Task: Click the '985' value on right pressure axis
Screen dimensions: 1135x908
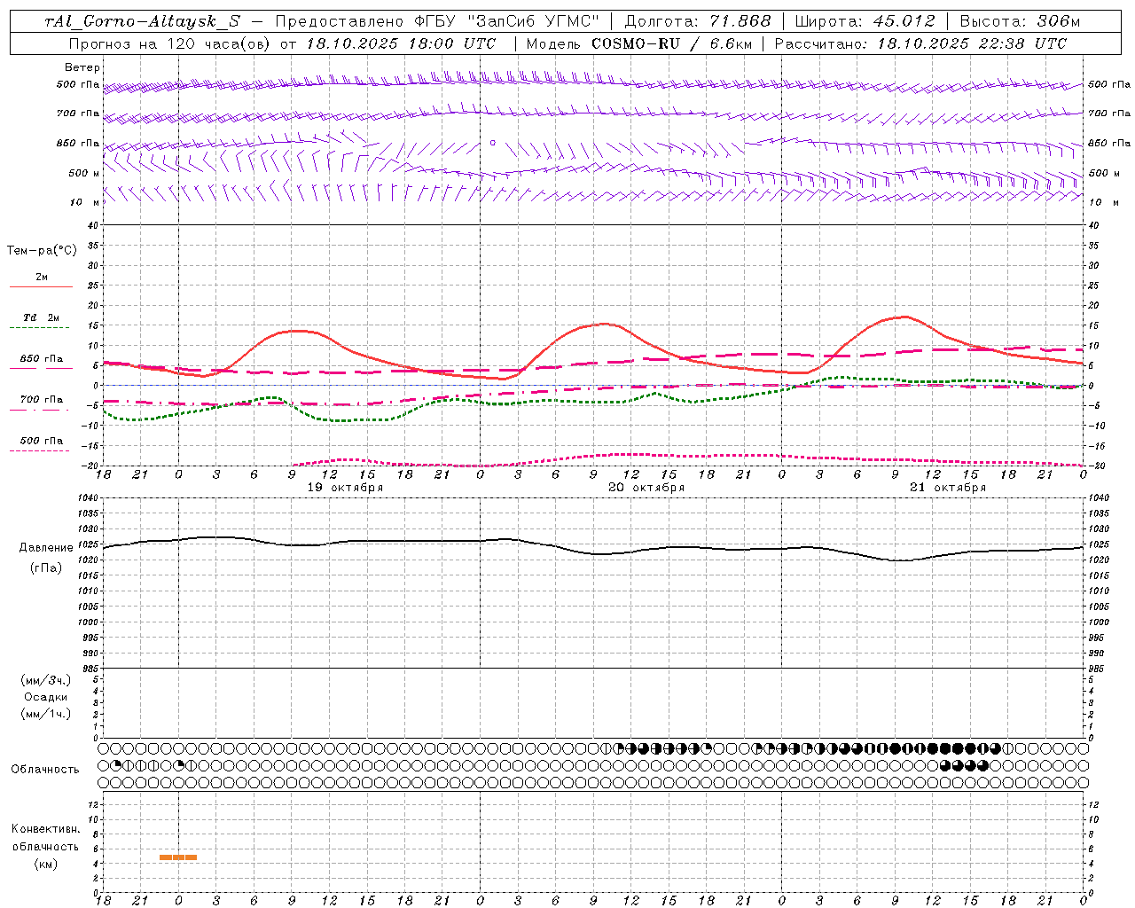Action: click(1098, 669)
